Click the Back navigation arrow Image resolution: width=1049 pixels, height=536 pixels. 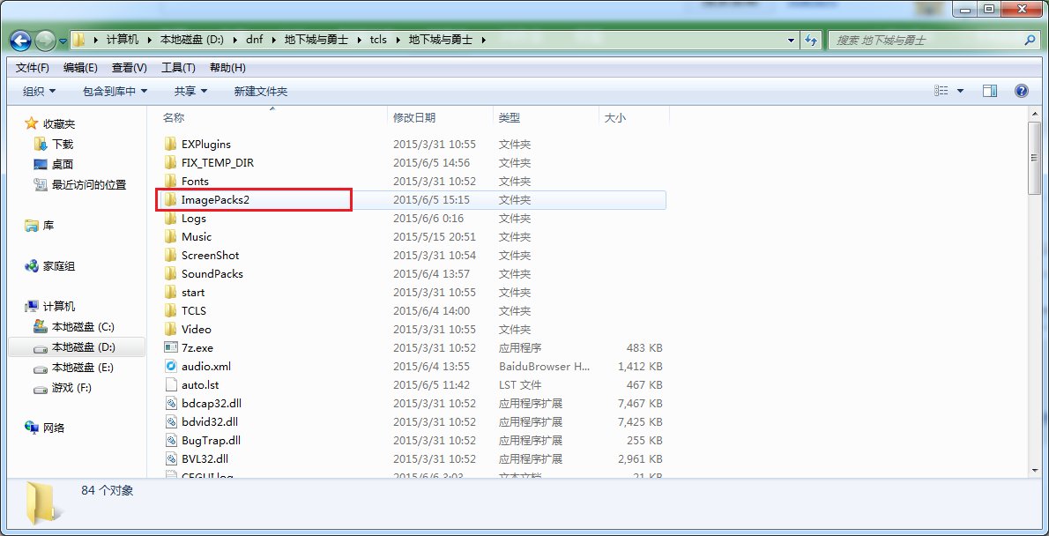coord(19,39)
